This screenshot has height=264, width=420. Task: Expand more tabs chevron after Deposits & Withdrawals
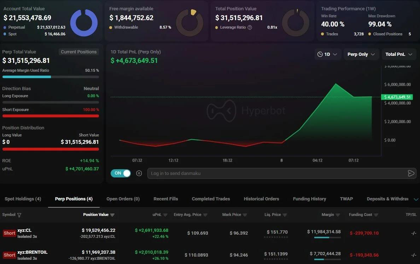coord(416,199)
